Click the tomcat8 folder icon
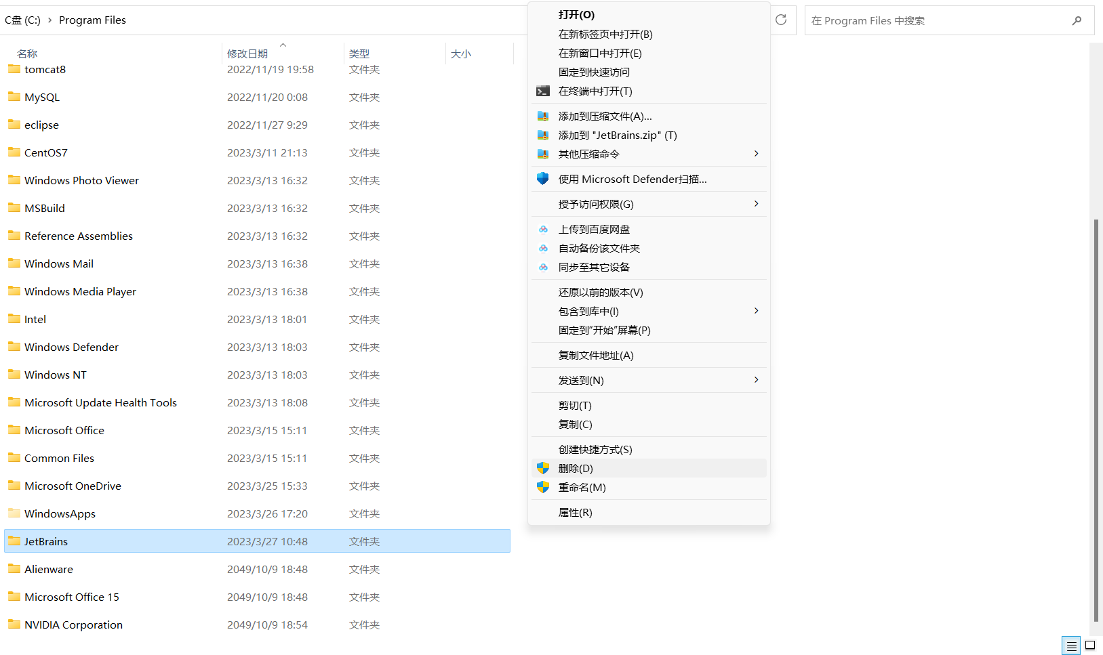1103x655 pixels. tap(14, 68)
